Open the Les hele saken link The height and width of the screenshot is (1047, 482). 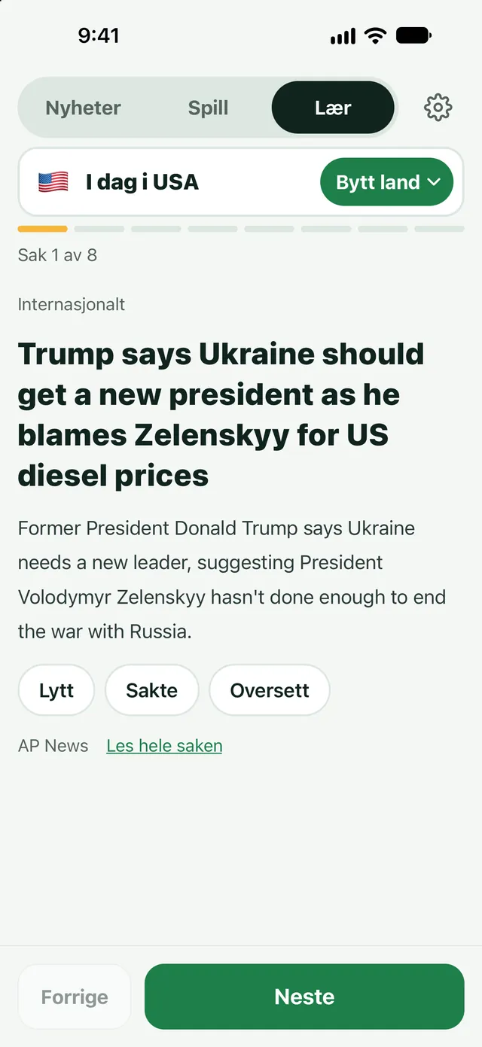click(164, 746)
